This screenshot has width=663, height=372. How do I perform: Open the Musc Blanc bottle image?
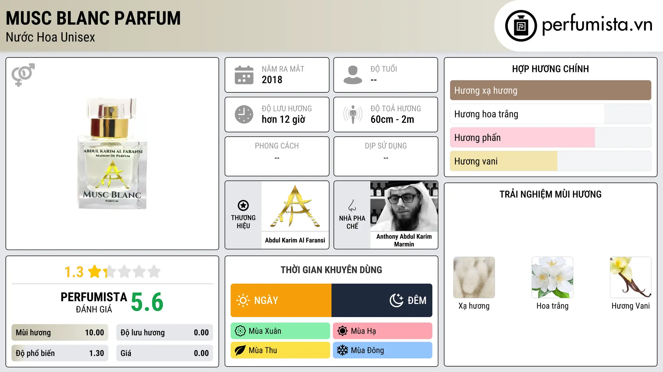112,154
